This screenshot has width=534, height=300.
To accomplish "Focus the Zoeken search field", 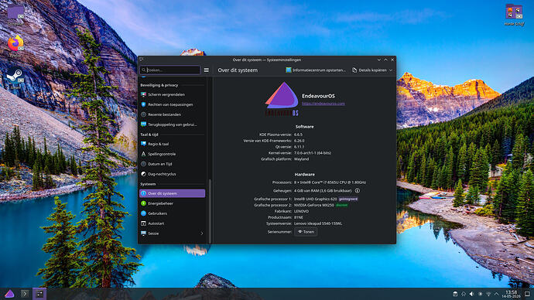I will [x=170, y=70].
